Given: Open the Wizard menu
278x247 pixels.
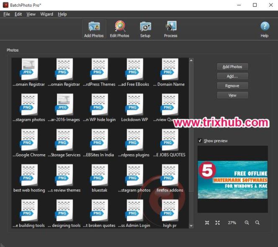Looking at the screenshot, I should [x=46, y=14].
